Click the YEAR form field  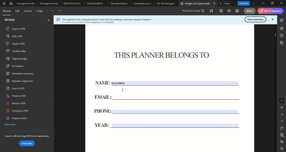coord(175,125)
